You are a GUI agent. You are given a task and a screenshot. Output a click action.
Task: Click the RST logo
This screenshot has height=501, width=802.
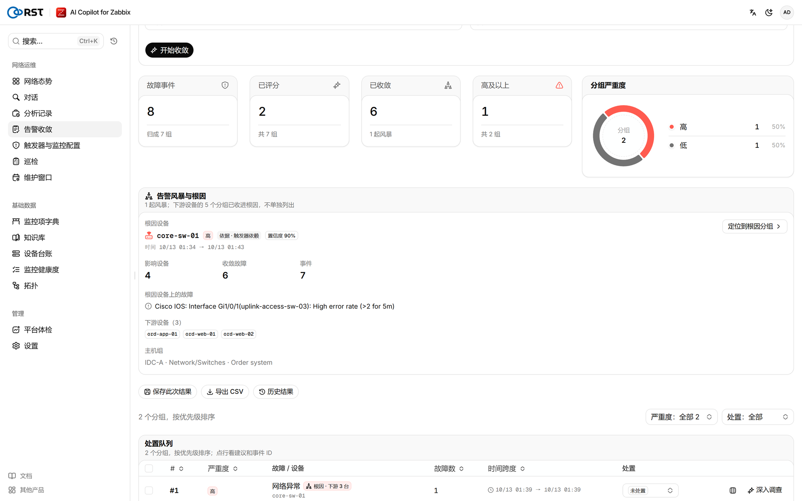25,13
